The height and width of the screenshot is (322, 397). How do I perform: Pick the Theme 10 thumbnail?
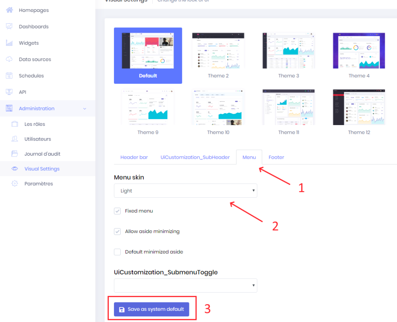point(218,107)
